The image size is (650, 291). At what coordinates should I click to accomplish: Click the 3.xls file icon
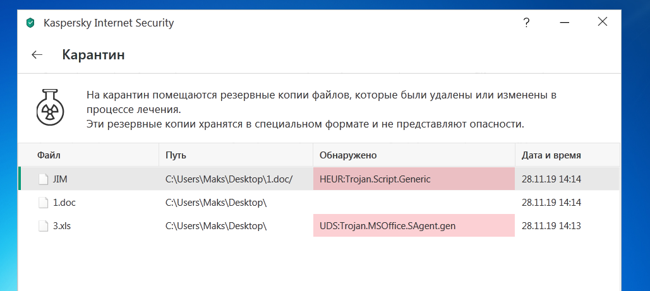[x=43, y=225]
